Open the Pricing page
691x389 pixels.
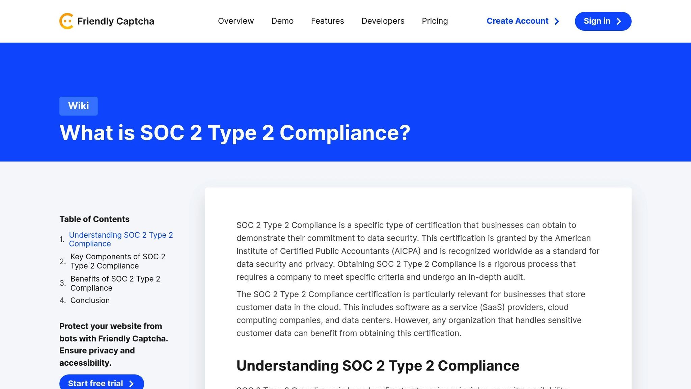click(435, 21)
